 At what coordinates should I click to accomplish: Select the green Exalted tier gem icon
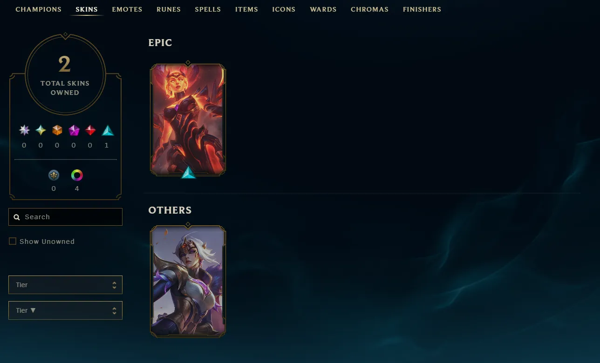(x=41, y=130)
